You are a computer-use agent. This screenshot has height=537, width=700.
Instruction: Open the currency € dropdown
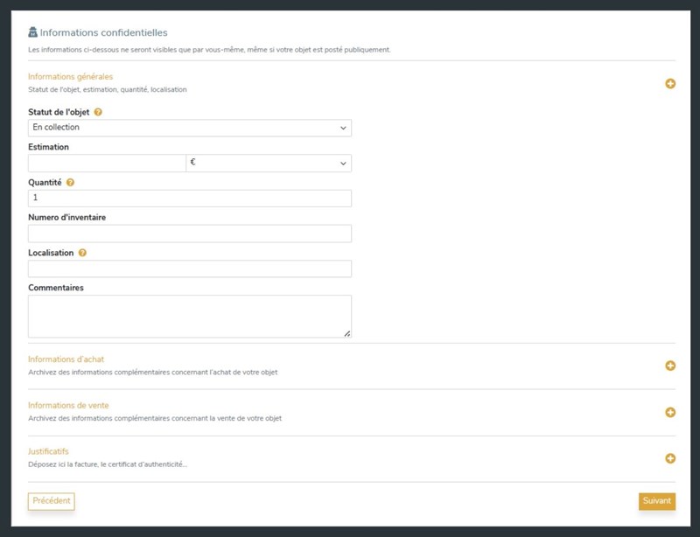[x=269, y=163]
